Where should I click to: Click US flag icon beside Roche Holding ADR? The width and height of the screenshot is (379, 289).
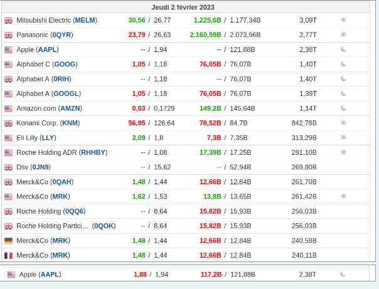coord(8,153)
